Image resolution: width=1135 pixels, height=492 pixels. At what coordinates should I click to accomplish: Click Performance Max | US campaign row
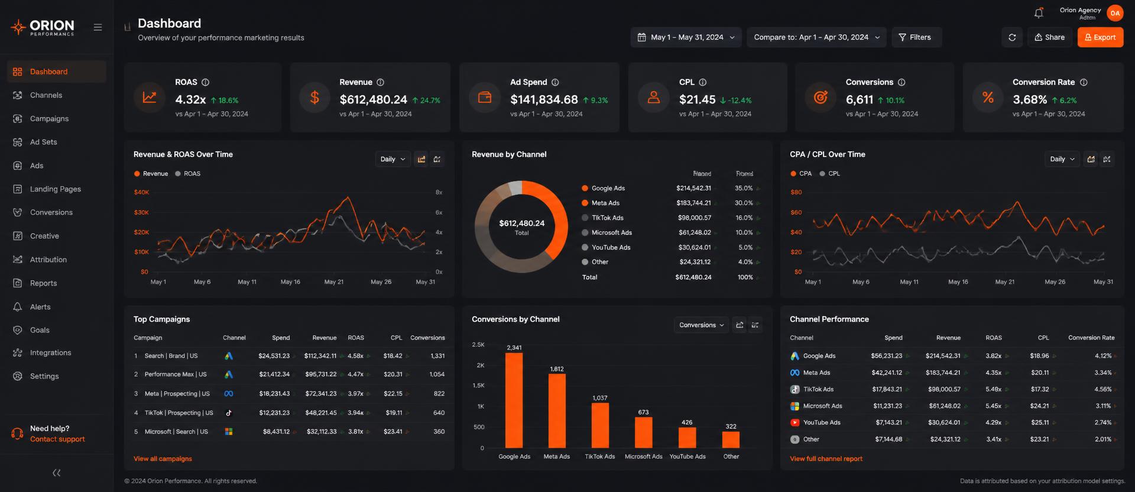(289, 374)
